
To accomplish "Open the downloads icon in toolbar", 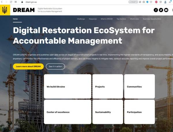I will tap(170, 2).
